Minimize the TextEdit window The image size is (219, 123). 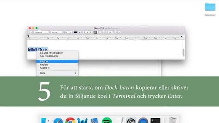point(33,28)
